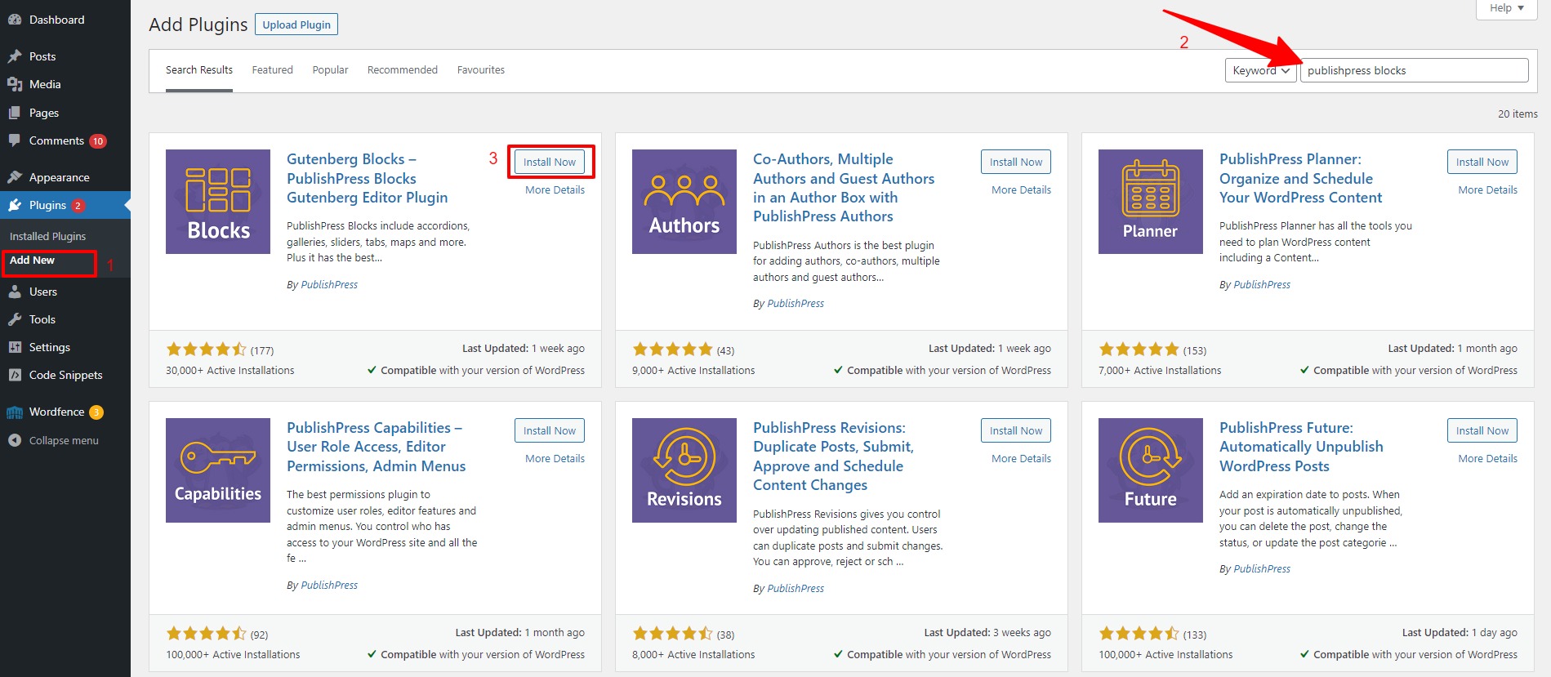
Task: Switch to Recommended tab
Action: click(x=403, y=70)
